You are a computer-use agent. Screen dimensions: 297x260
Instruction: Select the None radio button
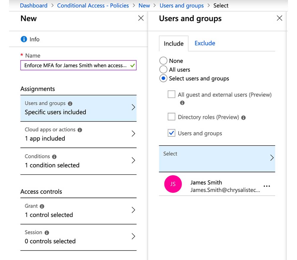163,61
